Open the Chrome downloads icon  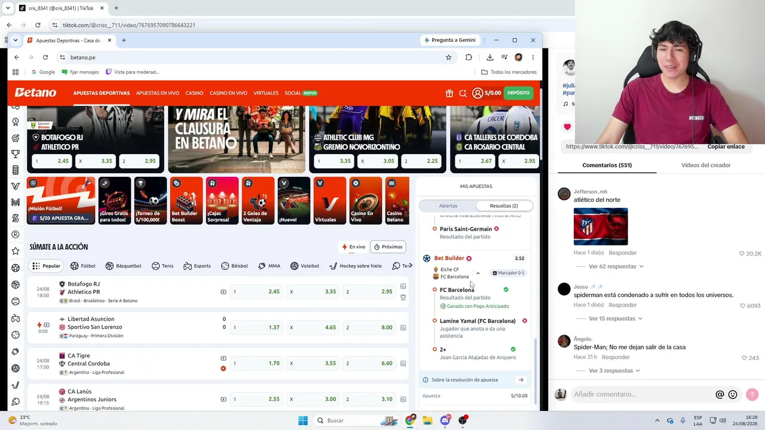(490, 57)
